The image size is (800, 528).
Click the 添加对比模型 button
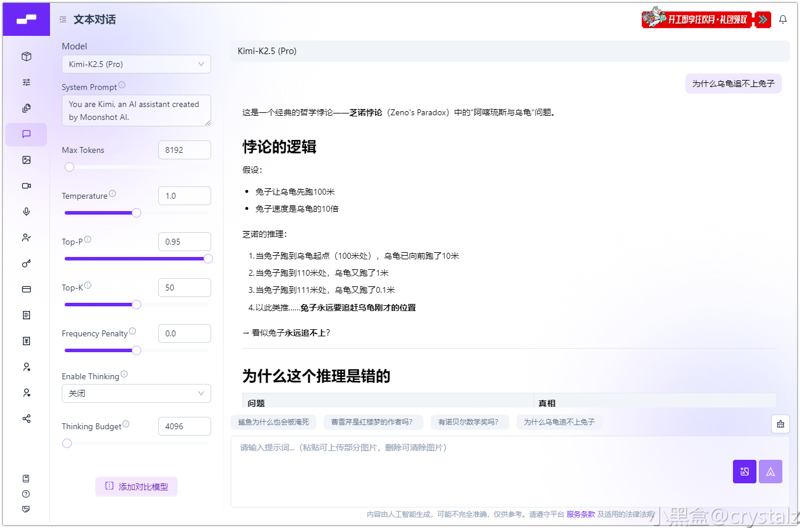point(136,486)
